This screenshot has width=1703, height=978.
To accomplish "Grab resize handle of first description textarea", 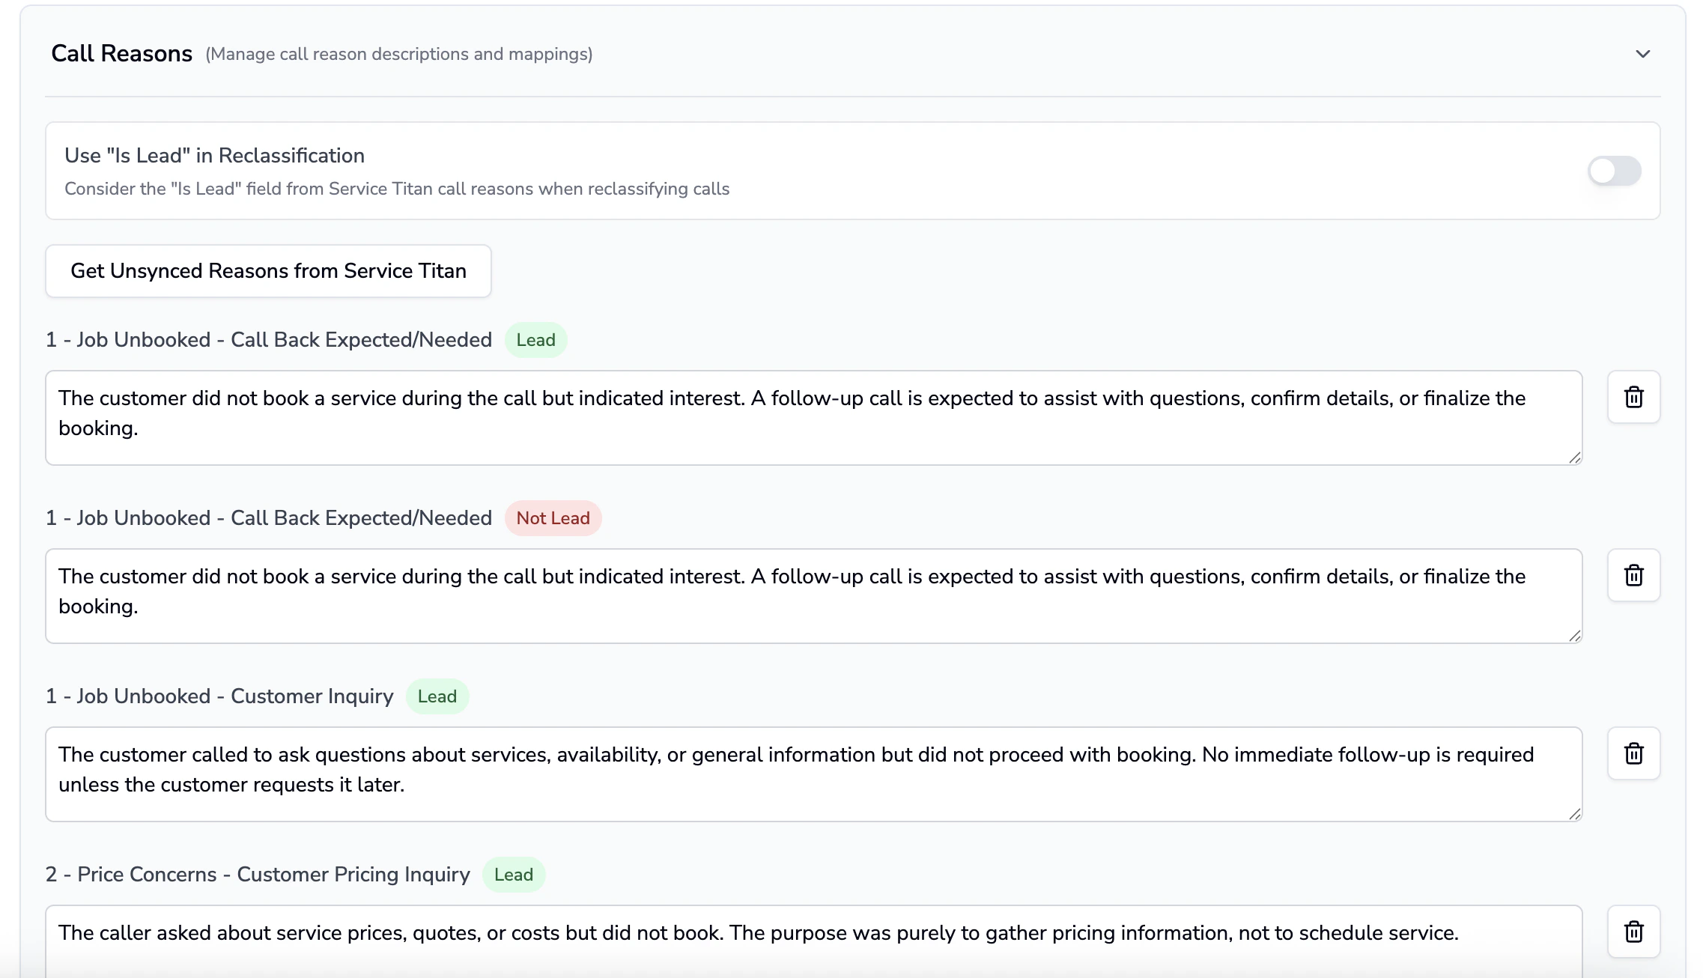I will click(x=1574, y=458).
